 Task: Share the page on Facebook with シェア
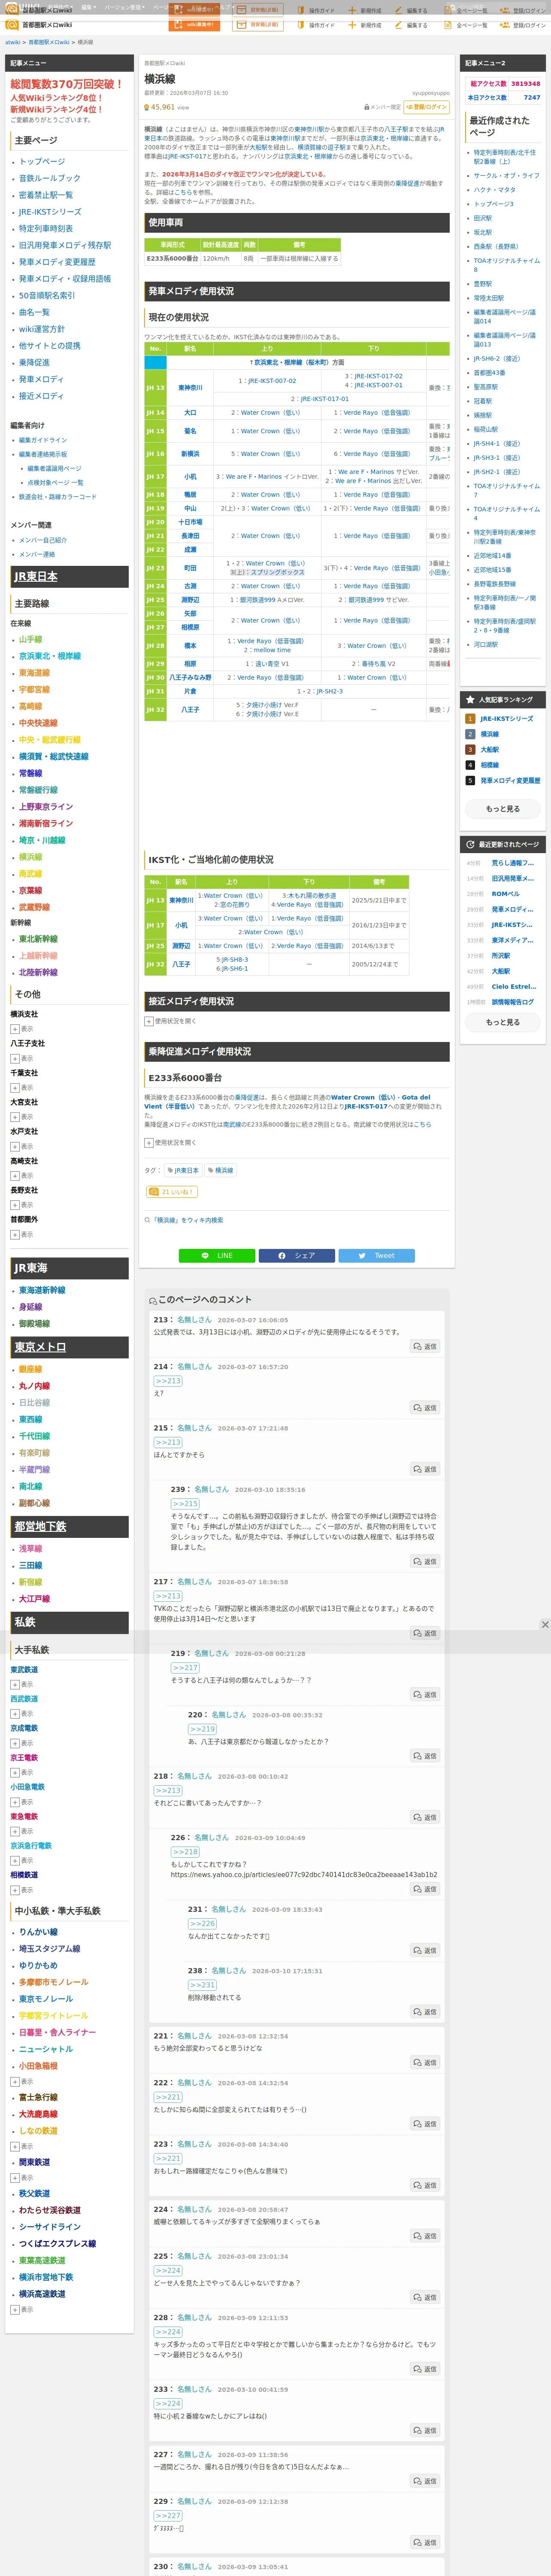tap(297, 1255)
